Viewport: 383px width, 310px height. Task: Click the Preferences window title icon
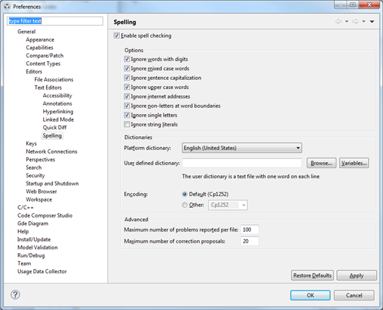7,6
